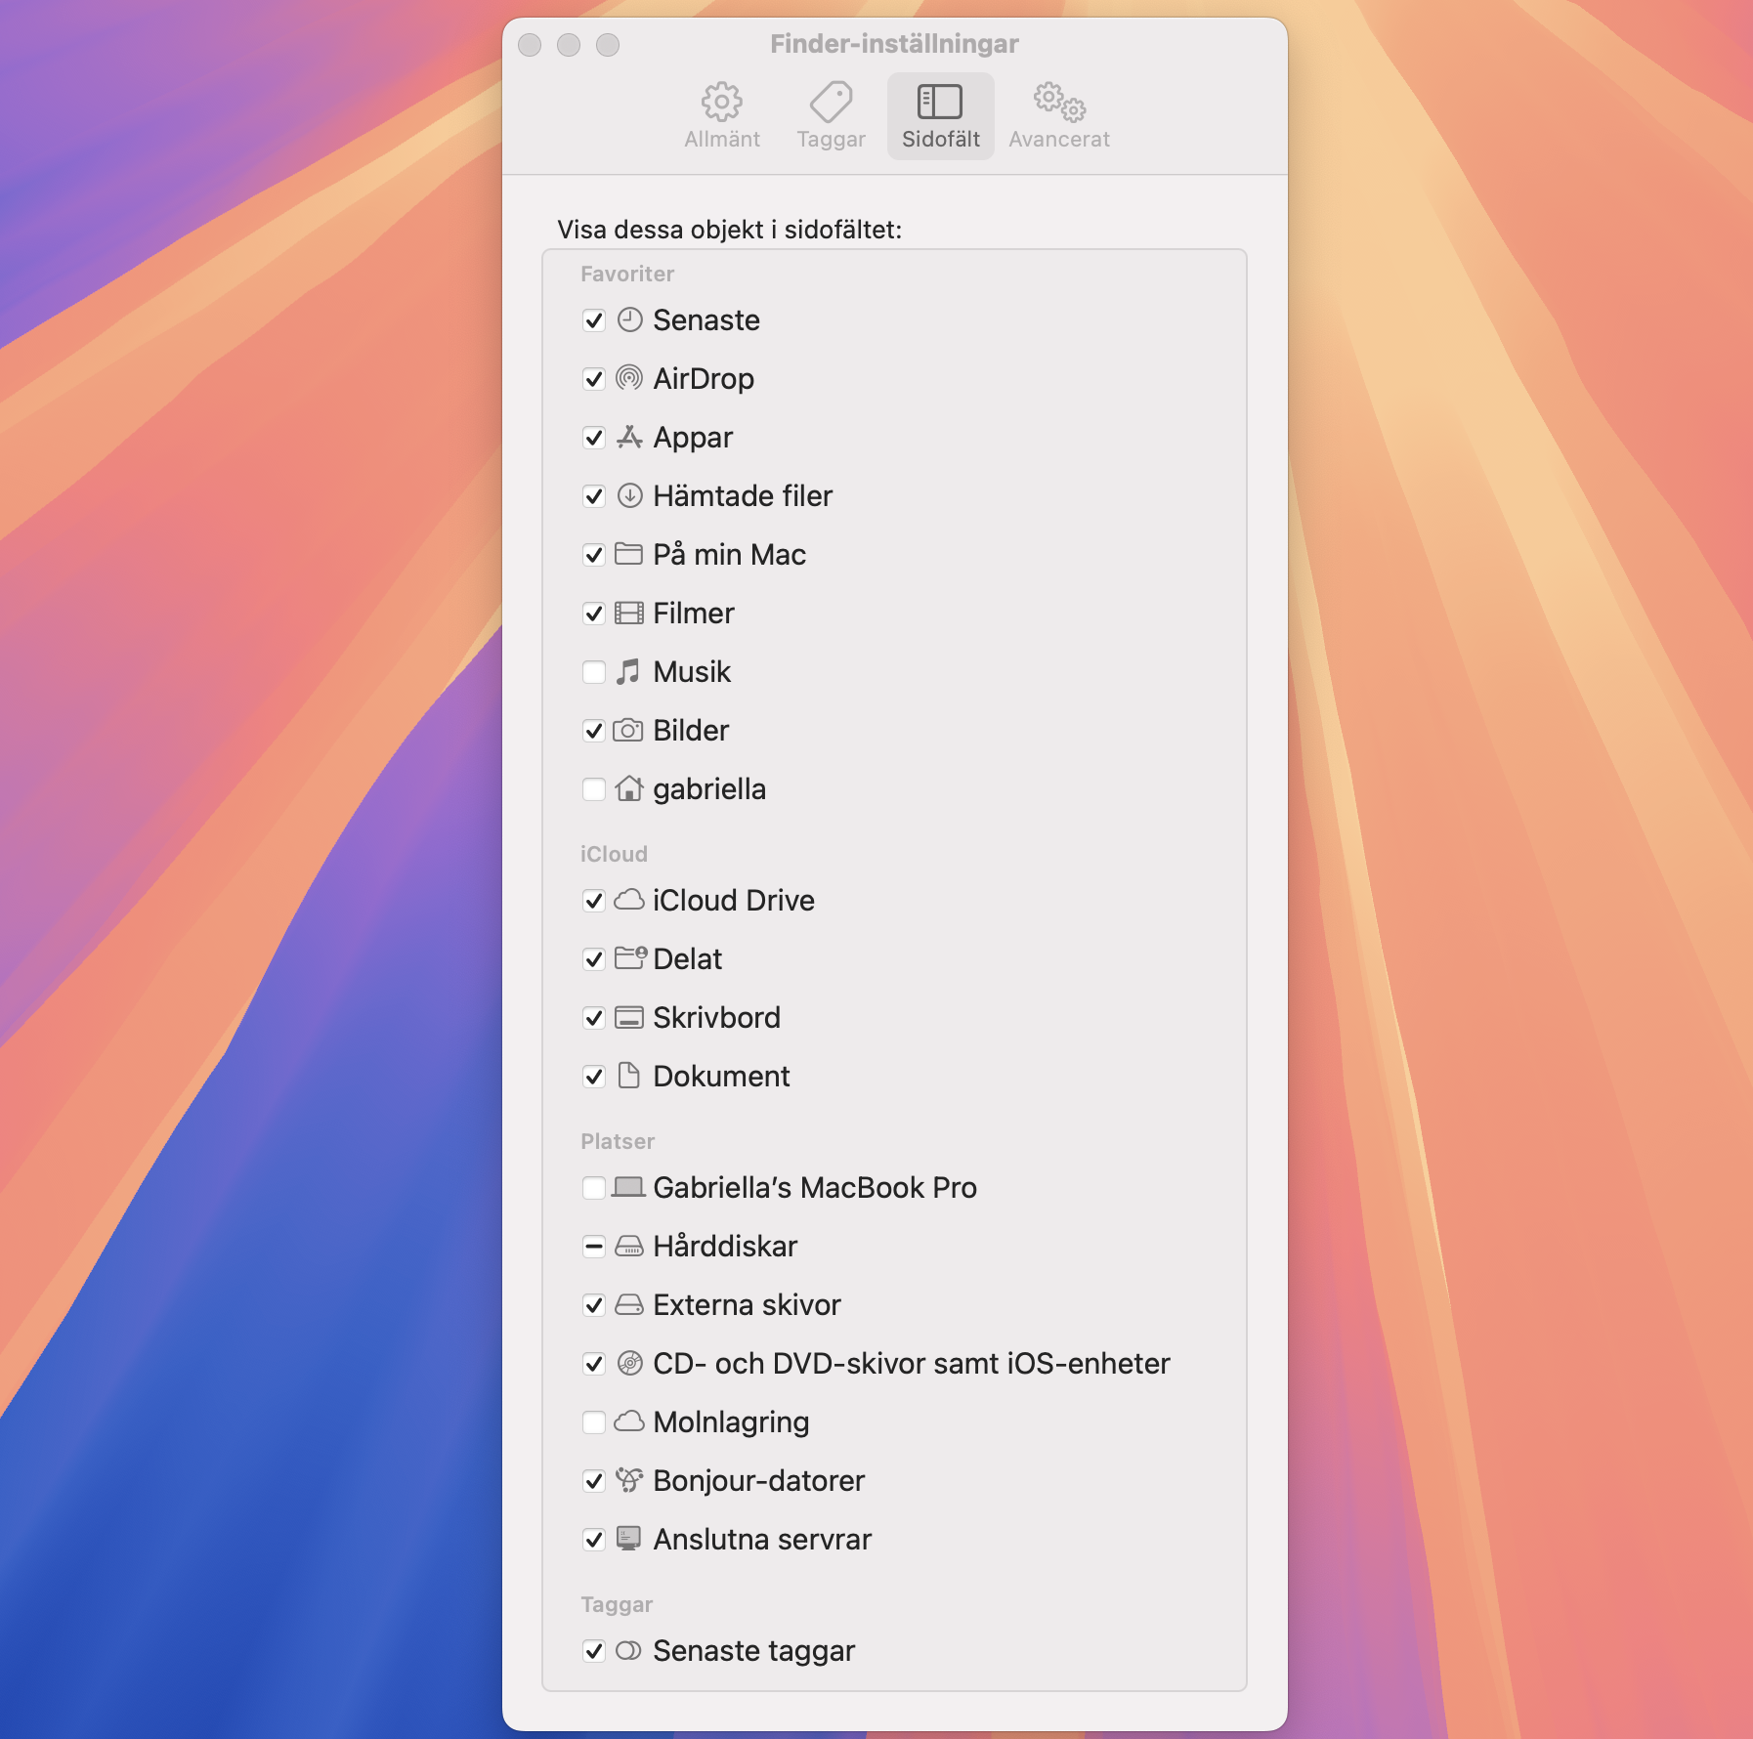The image size is (1753, 1739).
Task: Select the Sidofält tab
Action: 940,116
